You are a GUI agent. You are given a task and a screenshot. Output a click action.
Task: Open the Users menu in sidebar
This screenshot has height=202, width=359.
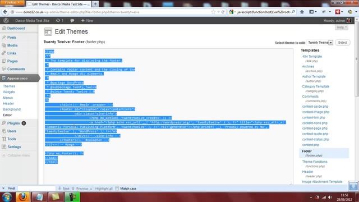tap(12, 131)
